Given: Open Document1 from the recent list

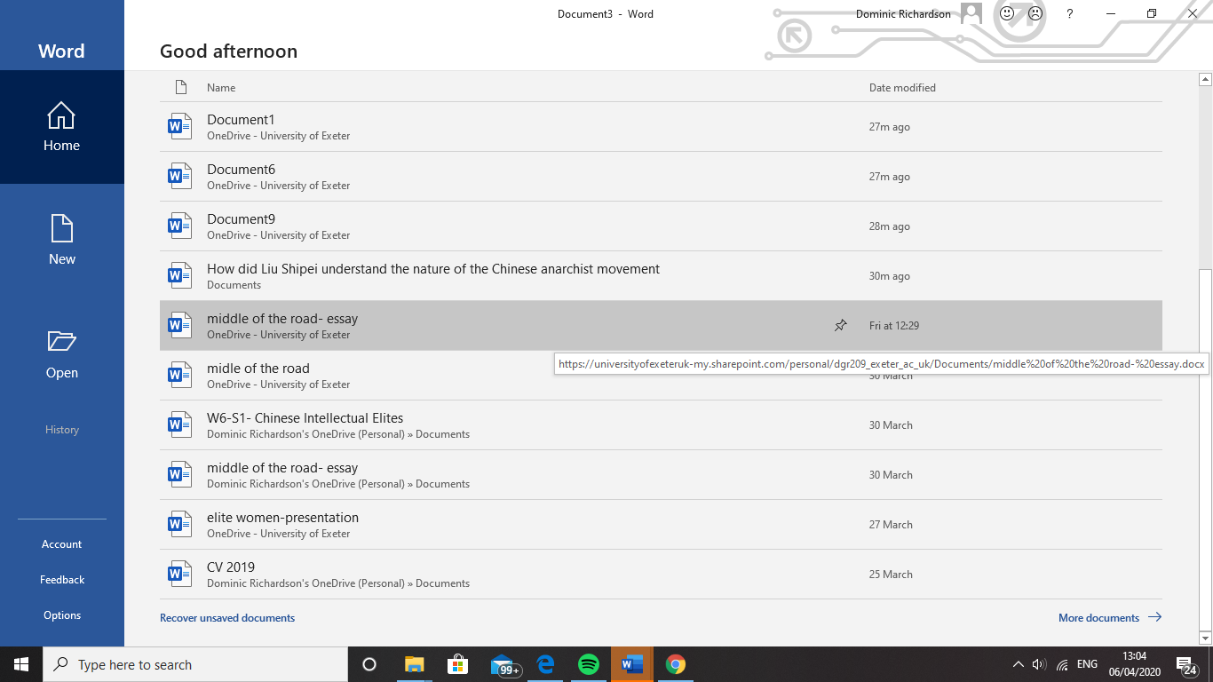Looking at the screenshot, I should coord(661,127).
